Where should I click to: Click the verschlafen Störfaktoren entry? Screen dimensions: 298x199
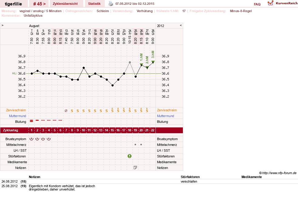point(189,181)
